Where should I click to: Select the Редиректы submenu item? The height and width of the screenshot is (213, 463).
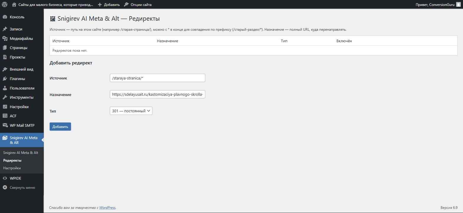click(x=12, y=160)
